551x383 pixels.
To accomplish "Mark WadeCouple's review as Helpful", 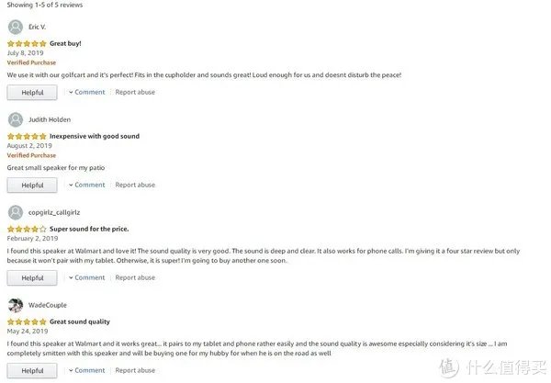I will 32,371.
